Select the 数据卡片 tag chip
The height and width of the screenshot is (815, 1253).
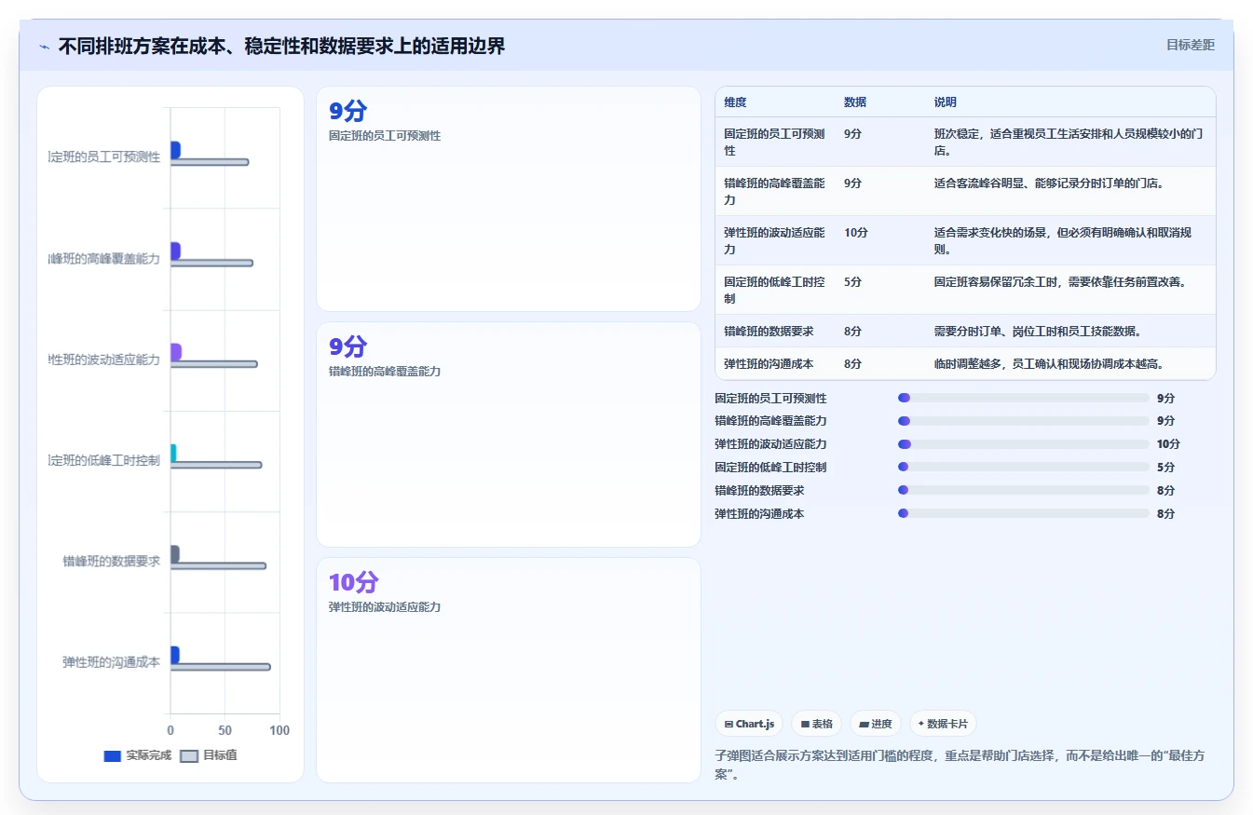(x=943, y=724)
